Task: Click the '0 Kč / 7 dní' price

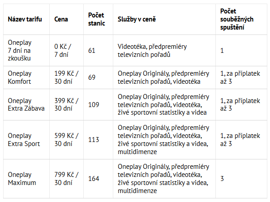Action: (63, 50)
